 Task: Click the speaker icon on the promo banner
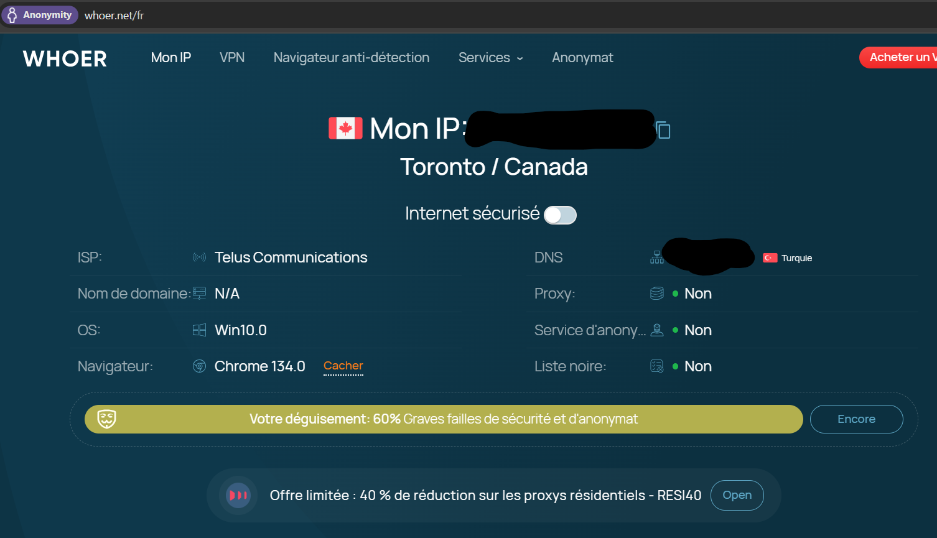tap(238, 495)
